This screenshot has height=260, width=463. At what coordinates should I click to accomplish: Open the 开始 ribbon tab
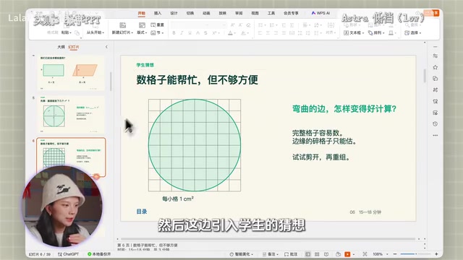142,13
